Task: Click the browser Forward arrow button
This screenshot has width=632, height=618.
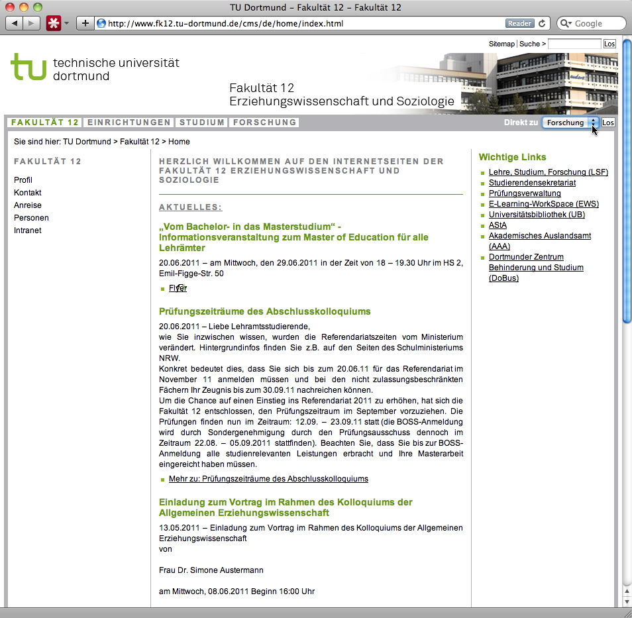Action: 32,23
